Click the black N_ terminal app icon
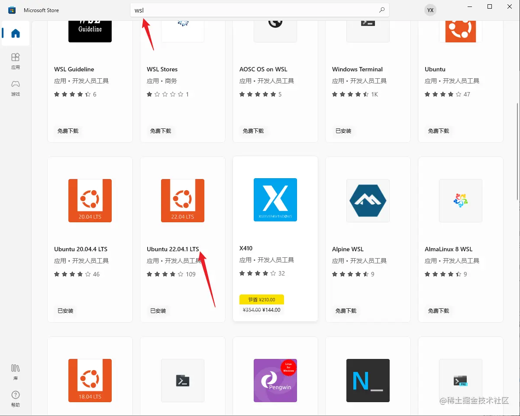 [x=368, y=381]
